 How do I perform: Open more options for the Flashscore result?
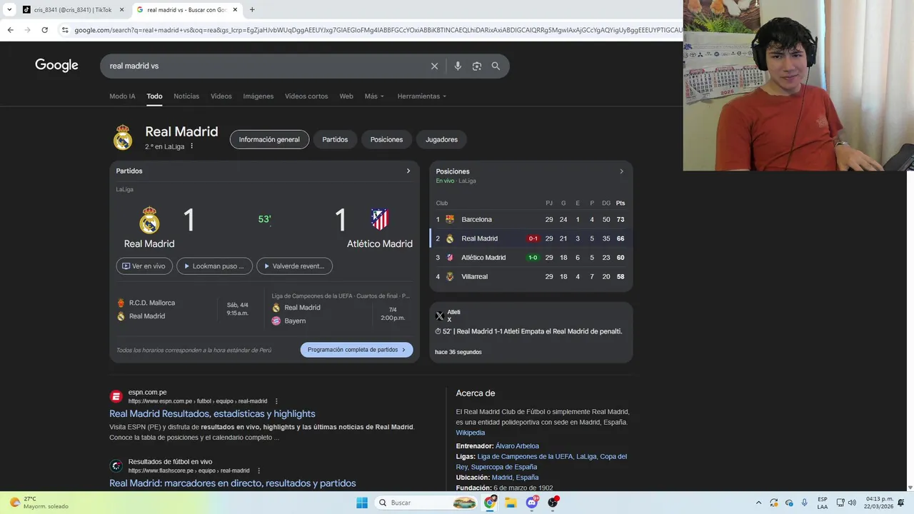258,470
